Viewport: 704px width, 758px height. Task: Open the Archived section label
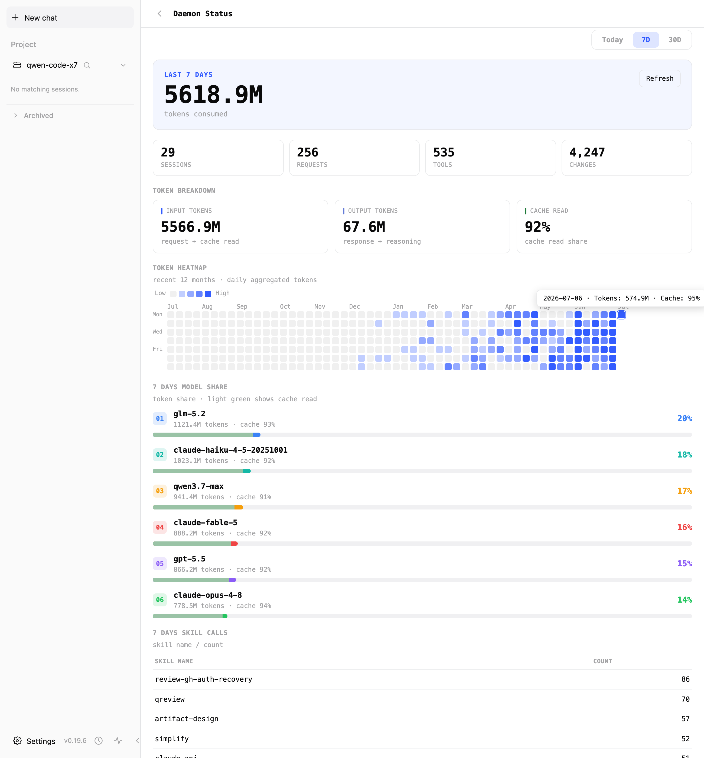pyautogui.click(x=38, y=115)
